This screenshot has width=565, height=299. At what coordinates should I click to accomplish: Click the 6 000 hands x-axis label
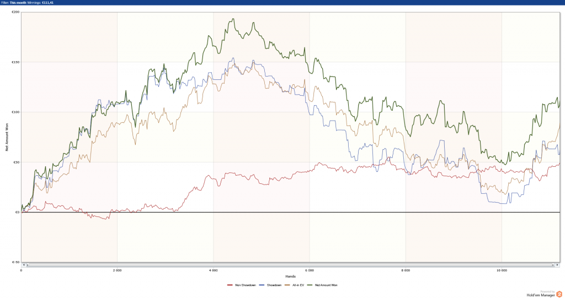(x=309, y=270)
